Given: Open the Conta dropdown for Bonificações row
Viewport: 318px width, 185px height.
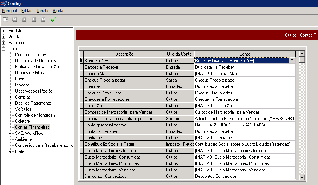Looking at the screenshot, I should click(x=292, y=60).
